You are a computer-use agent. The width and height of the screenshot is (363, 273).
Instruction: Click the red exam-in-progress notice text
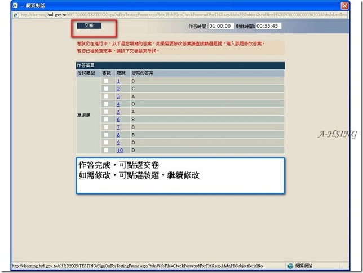(171, 47)
